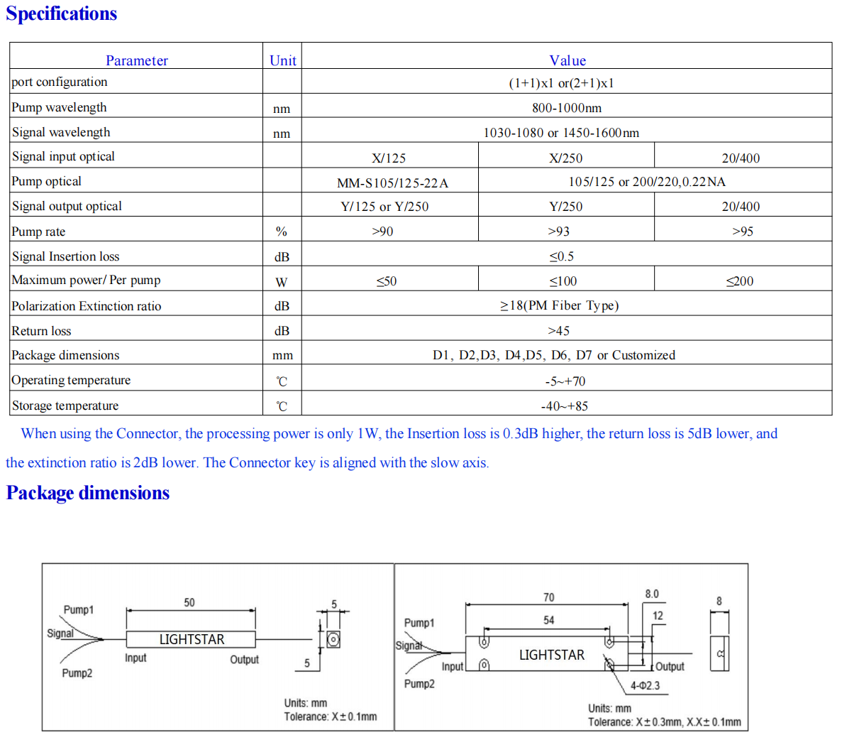This screenshot has width=847, height=740.
Task: Select the 'Pump rate' row label
Action: (38, 232)
